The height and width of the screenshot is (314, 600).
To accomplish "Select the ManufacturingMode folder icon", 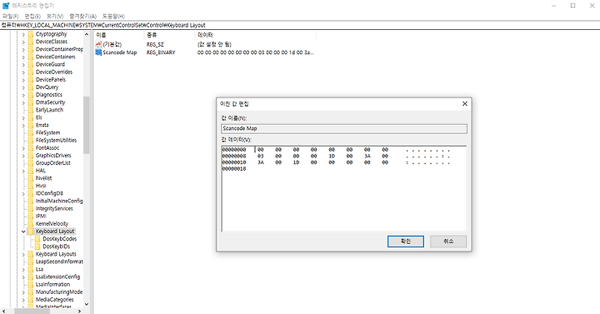I will coord(31,292).
